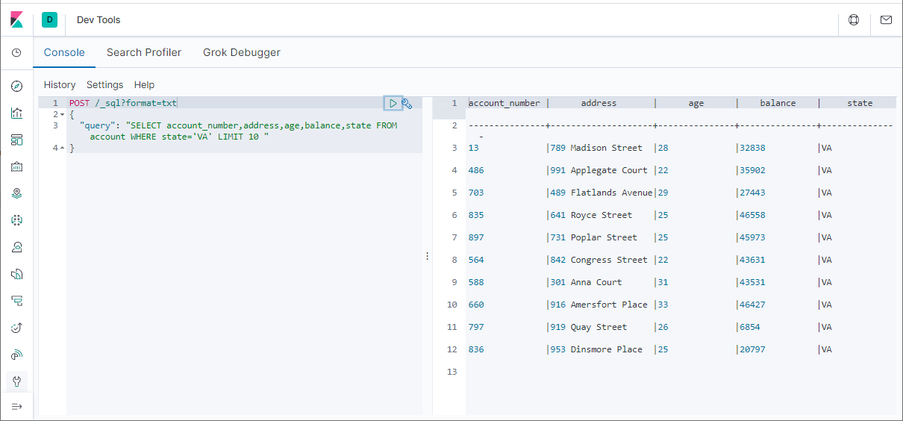Open the help globe icon in header
The image size is (903, 421).
pos(854,20)
